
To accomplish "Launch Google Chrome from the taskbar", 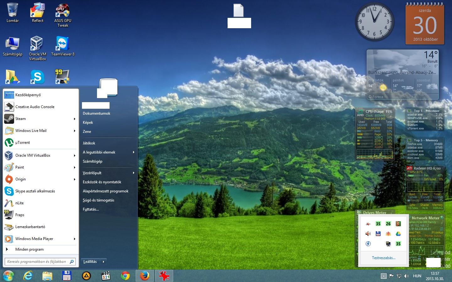I will point(125,276).
